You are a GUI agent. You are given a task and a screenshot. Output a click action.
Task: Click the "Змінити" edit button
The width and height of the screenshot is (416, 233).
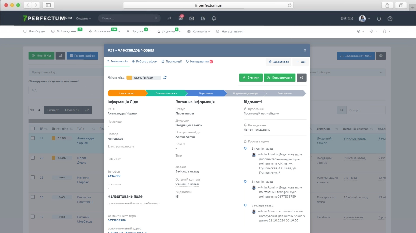point(251,78)
